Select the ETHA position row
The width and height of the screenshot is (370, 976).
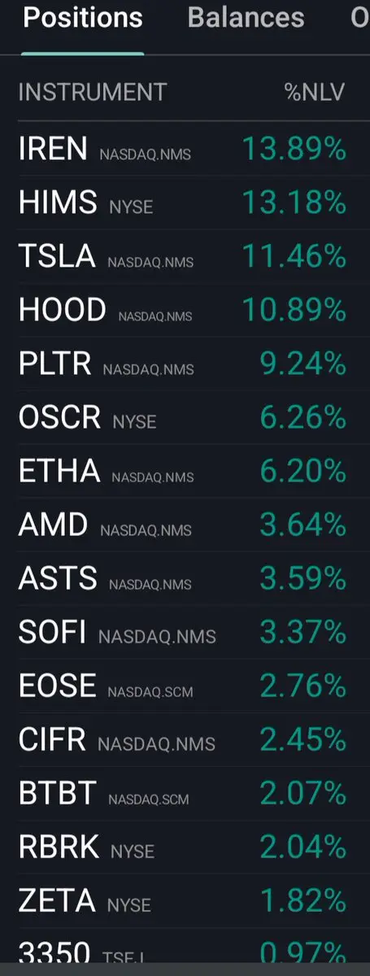click(185, 471)
